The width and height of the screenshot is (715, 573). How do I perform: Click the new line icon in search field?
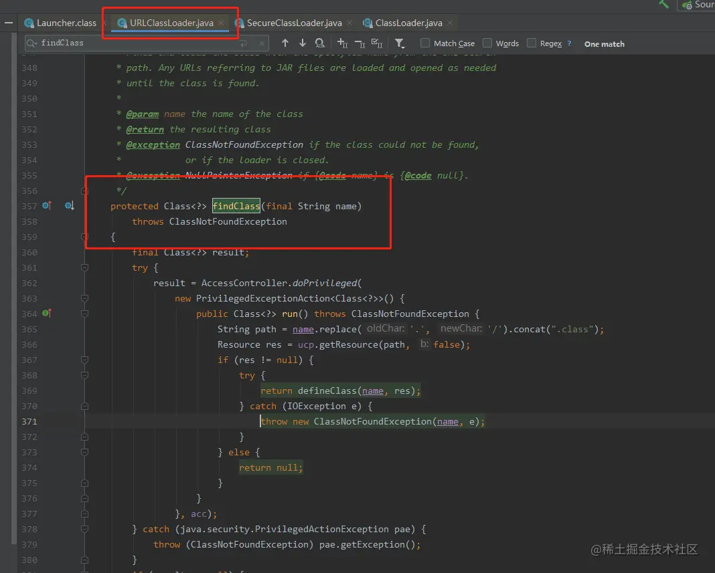[x=244, y=43]
